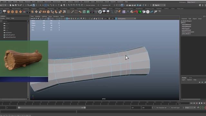Enable Snap to Curves magnet icon

click(x=71, y=5)
